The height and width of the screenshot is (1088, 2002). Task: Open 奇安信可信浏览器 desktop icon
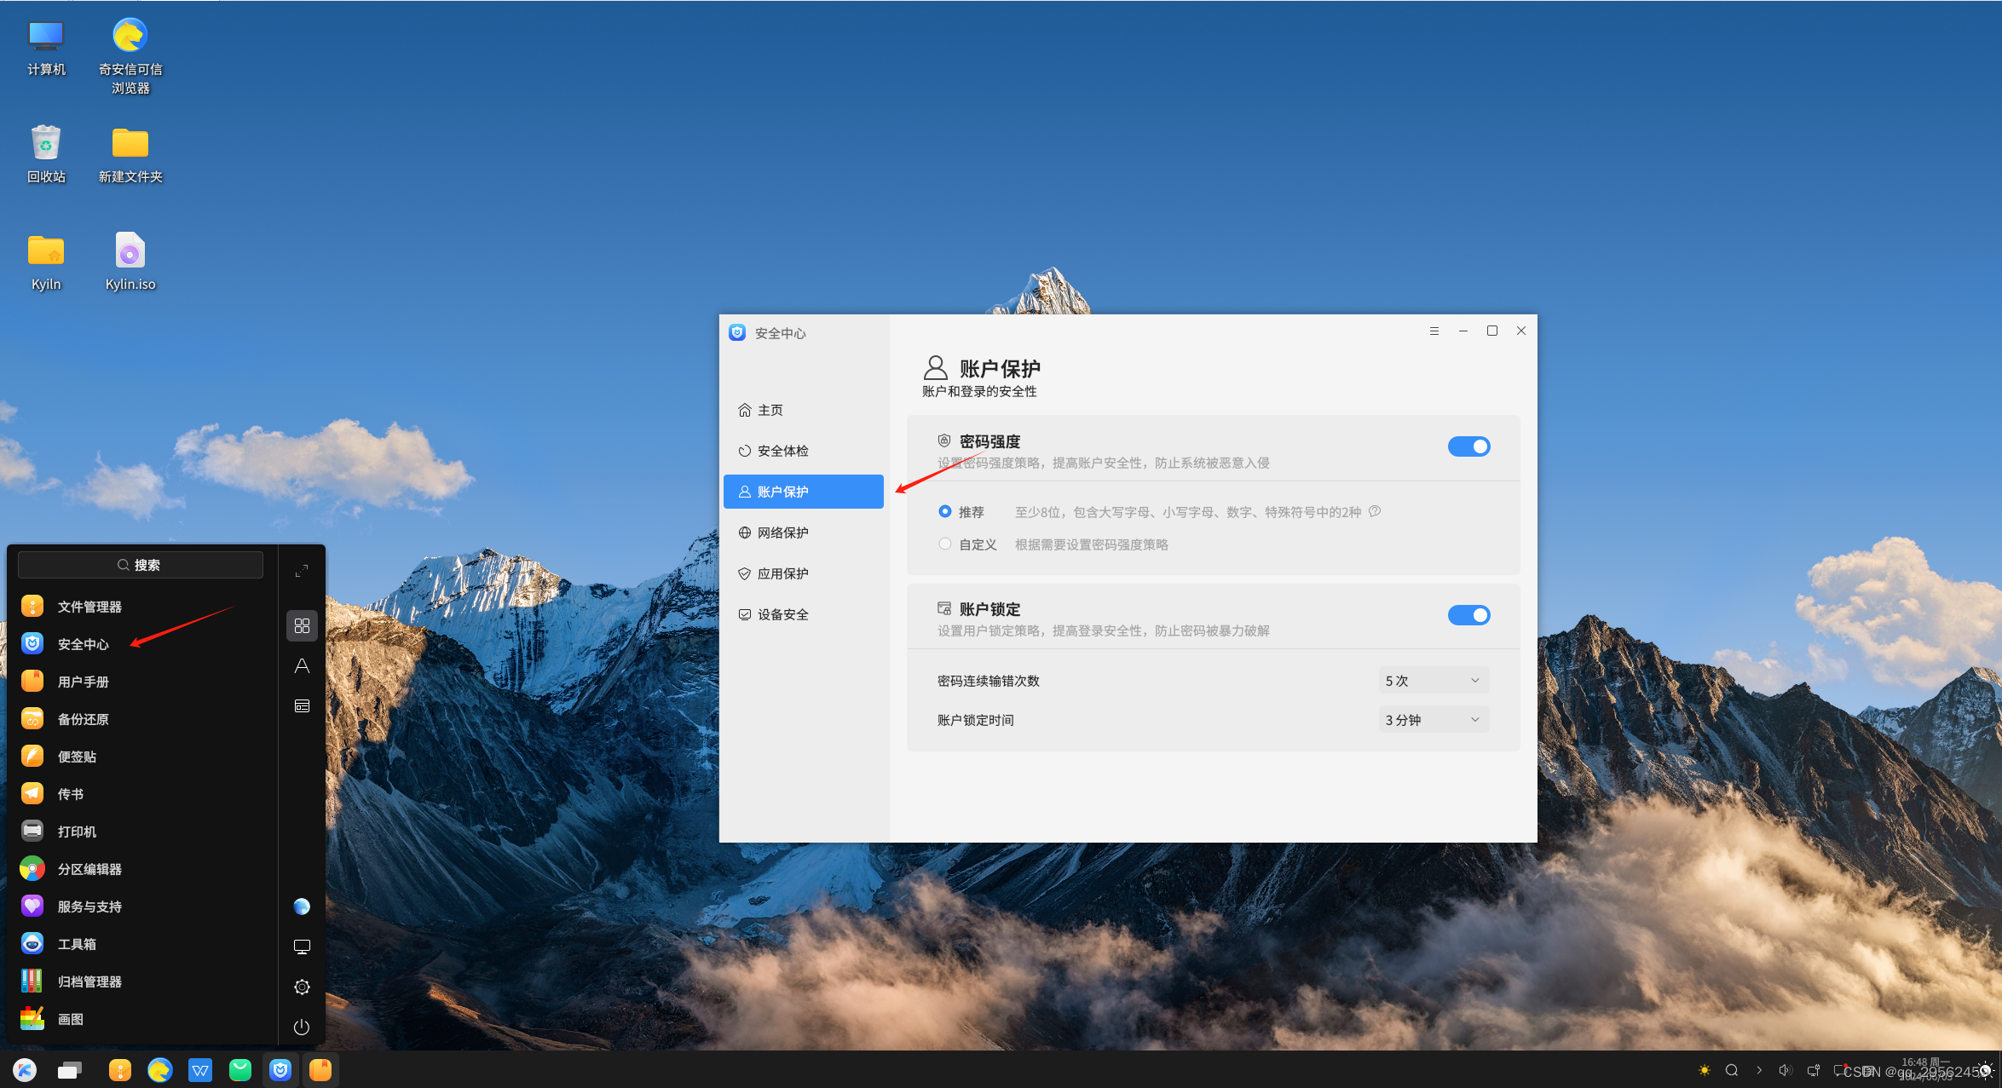130,37
